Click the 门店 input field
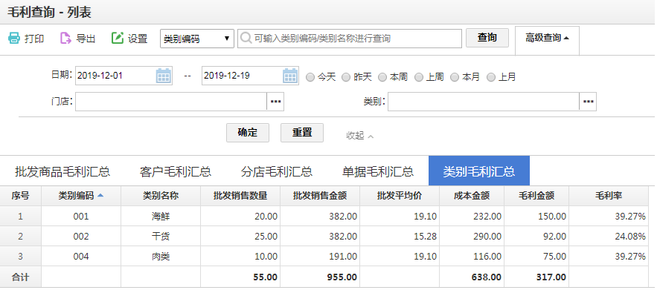 (171, 102)
